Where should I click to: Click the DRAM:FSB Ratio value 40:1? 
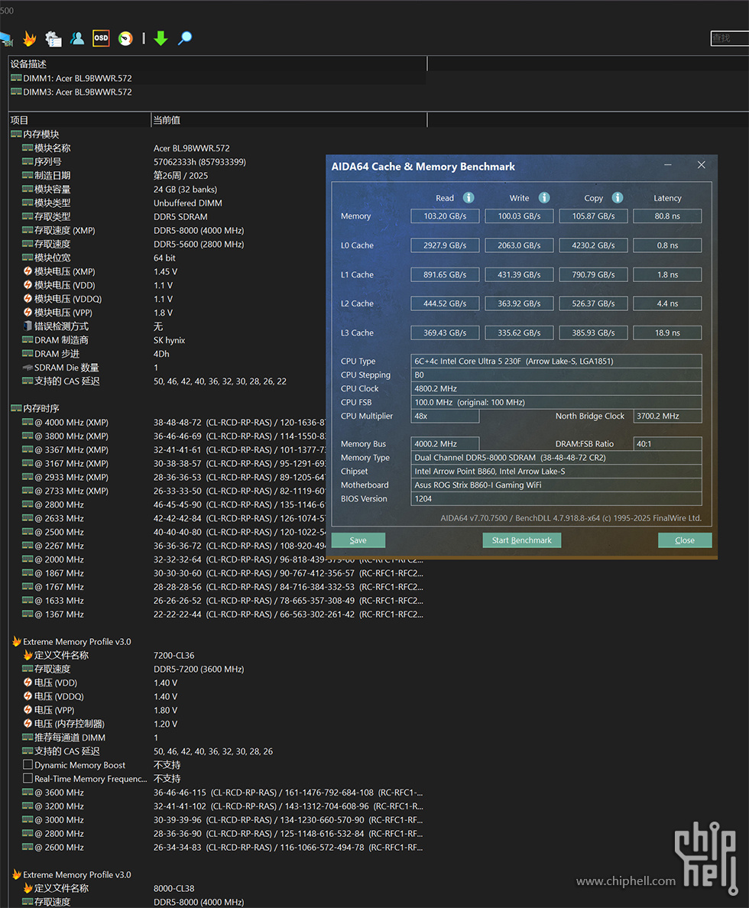pyautogui.click(x=667, y=443)
